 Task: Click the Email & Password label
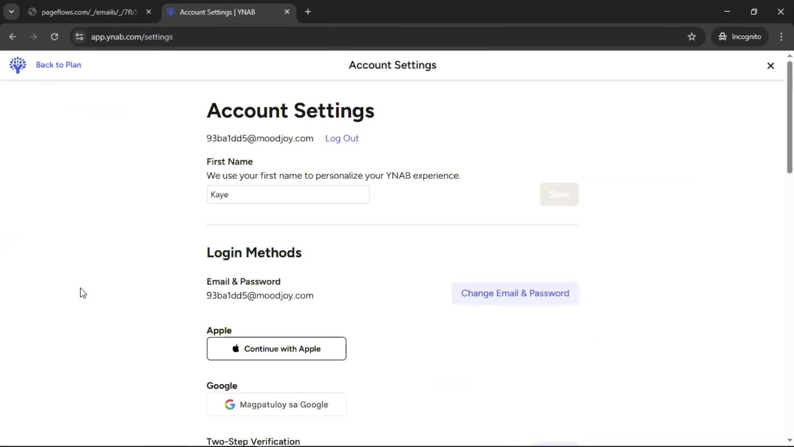243,281
